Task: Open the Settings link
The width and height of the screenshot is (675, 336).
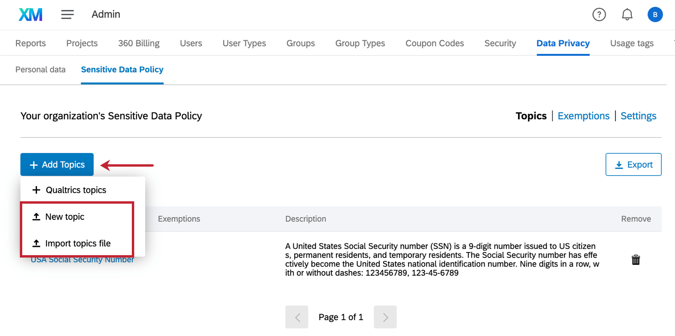Action: point(638,116)
